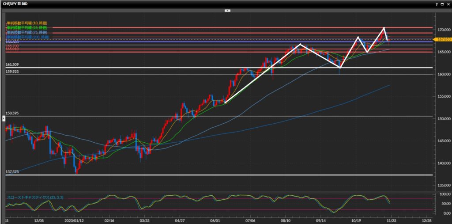Click the help question mark icon
This screenshot has height=224, width=452.
click(437, 4)
